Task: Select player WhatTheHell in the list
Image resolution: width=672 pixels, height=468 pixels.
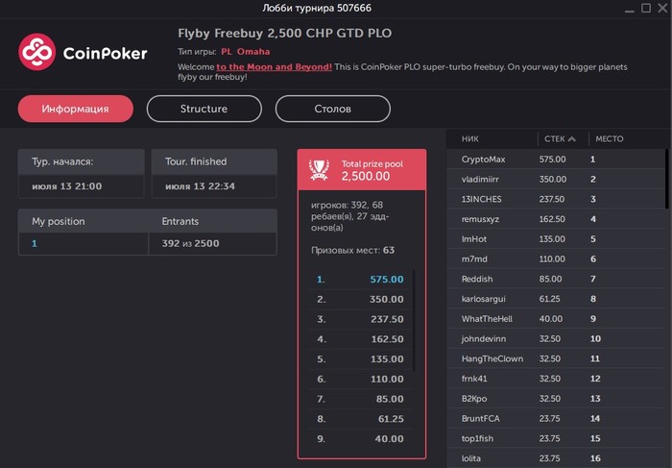Action: (x=487, y=319)
